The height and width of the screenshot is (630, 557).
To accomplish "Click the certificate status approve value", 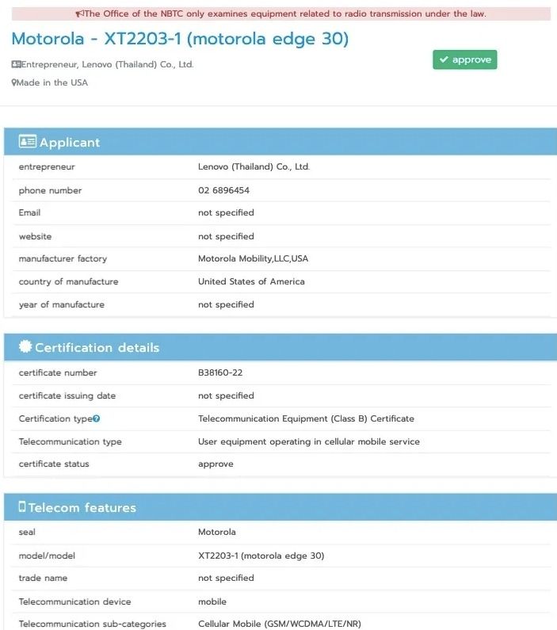I will [216, 464].
